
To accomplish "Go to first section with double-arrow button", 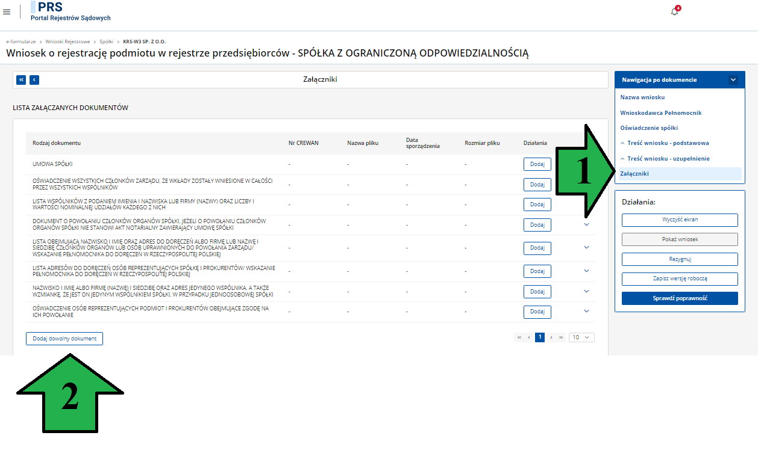I will point(21,79).
